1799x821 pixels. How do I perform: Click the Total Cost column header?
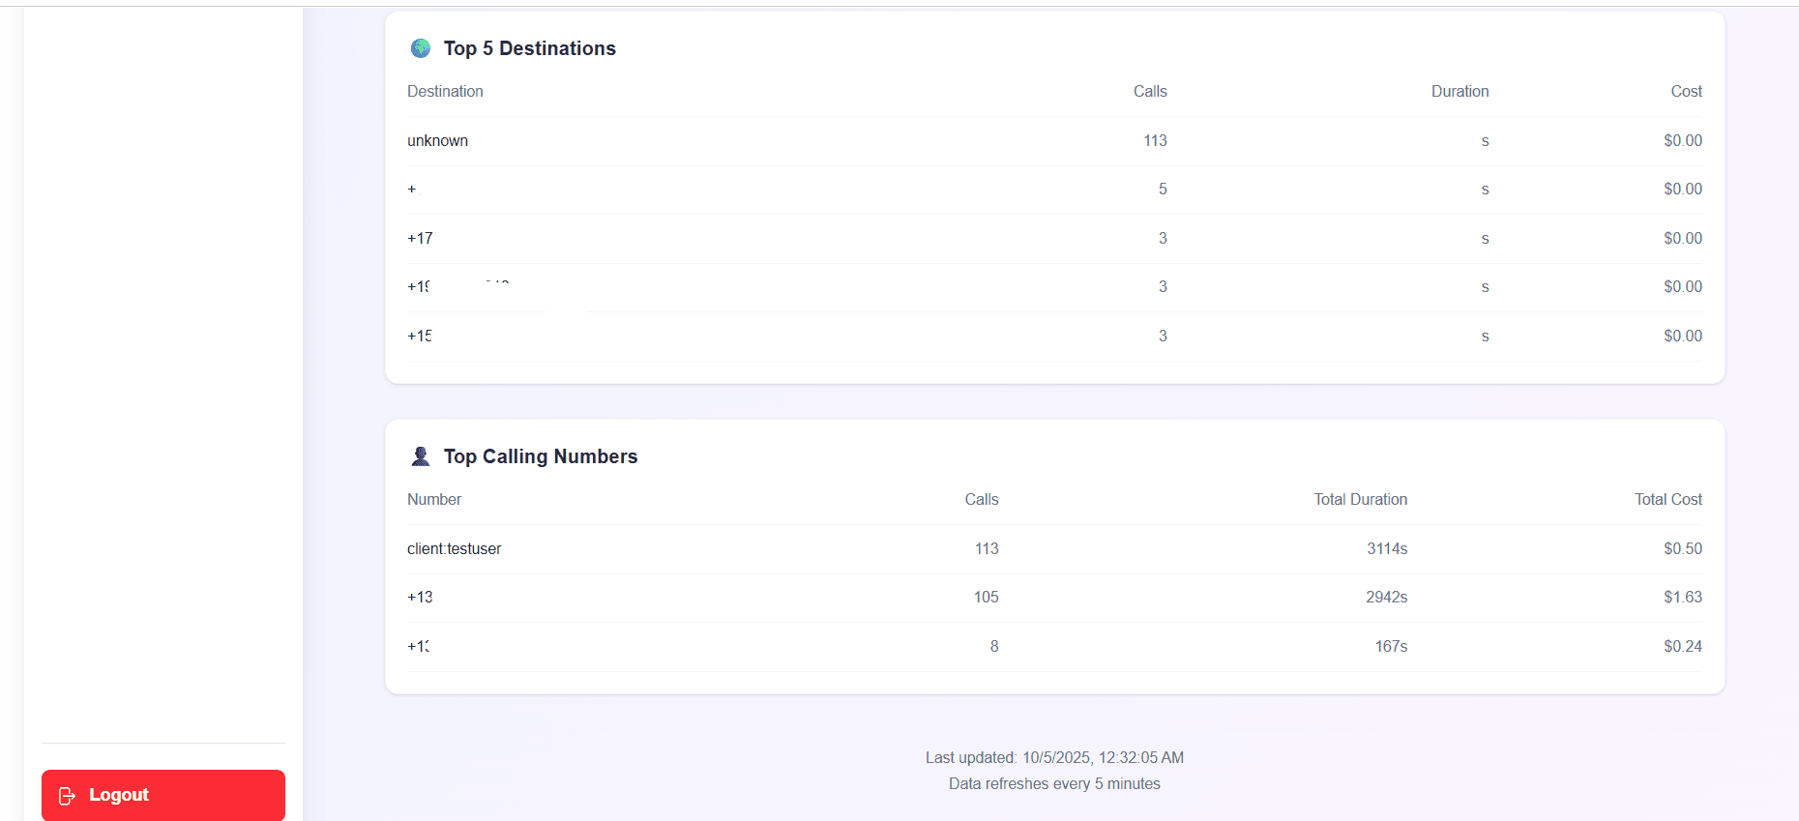pos(1667,500)
